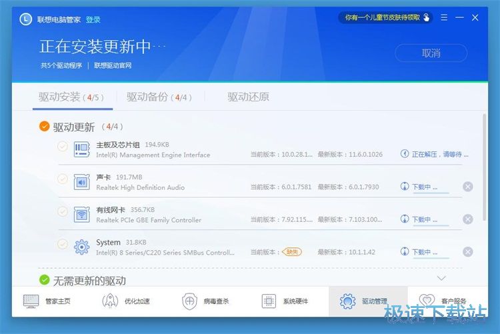
Task: Click the System gear device icon
Action: click(81, 247)
